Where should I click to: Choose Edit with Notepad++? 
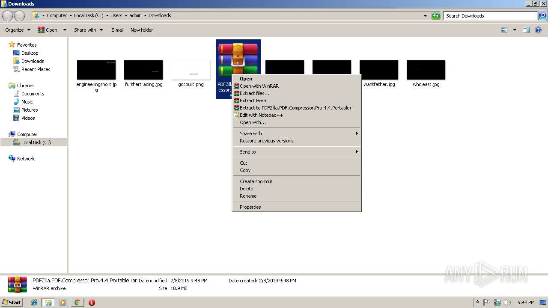[x=297, y=115]
